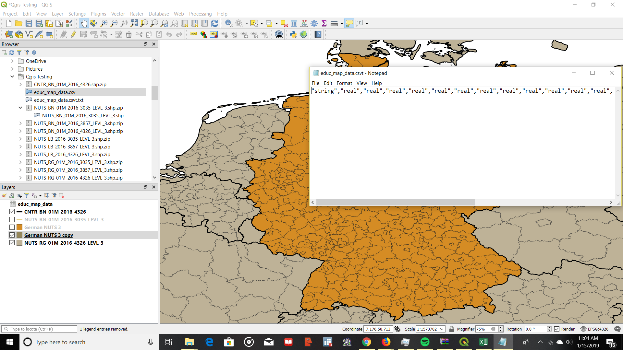
Task: Click the Coordinate input field
Action: pyautogui.click(x=378, y=329)
